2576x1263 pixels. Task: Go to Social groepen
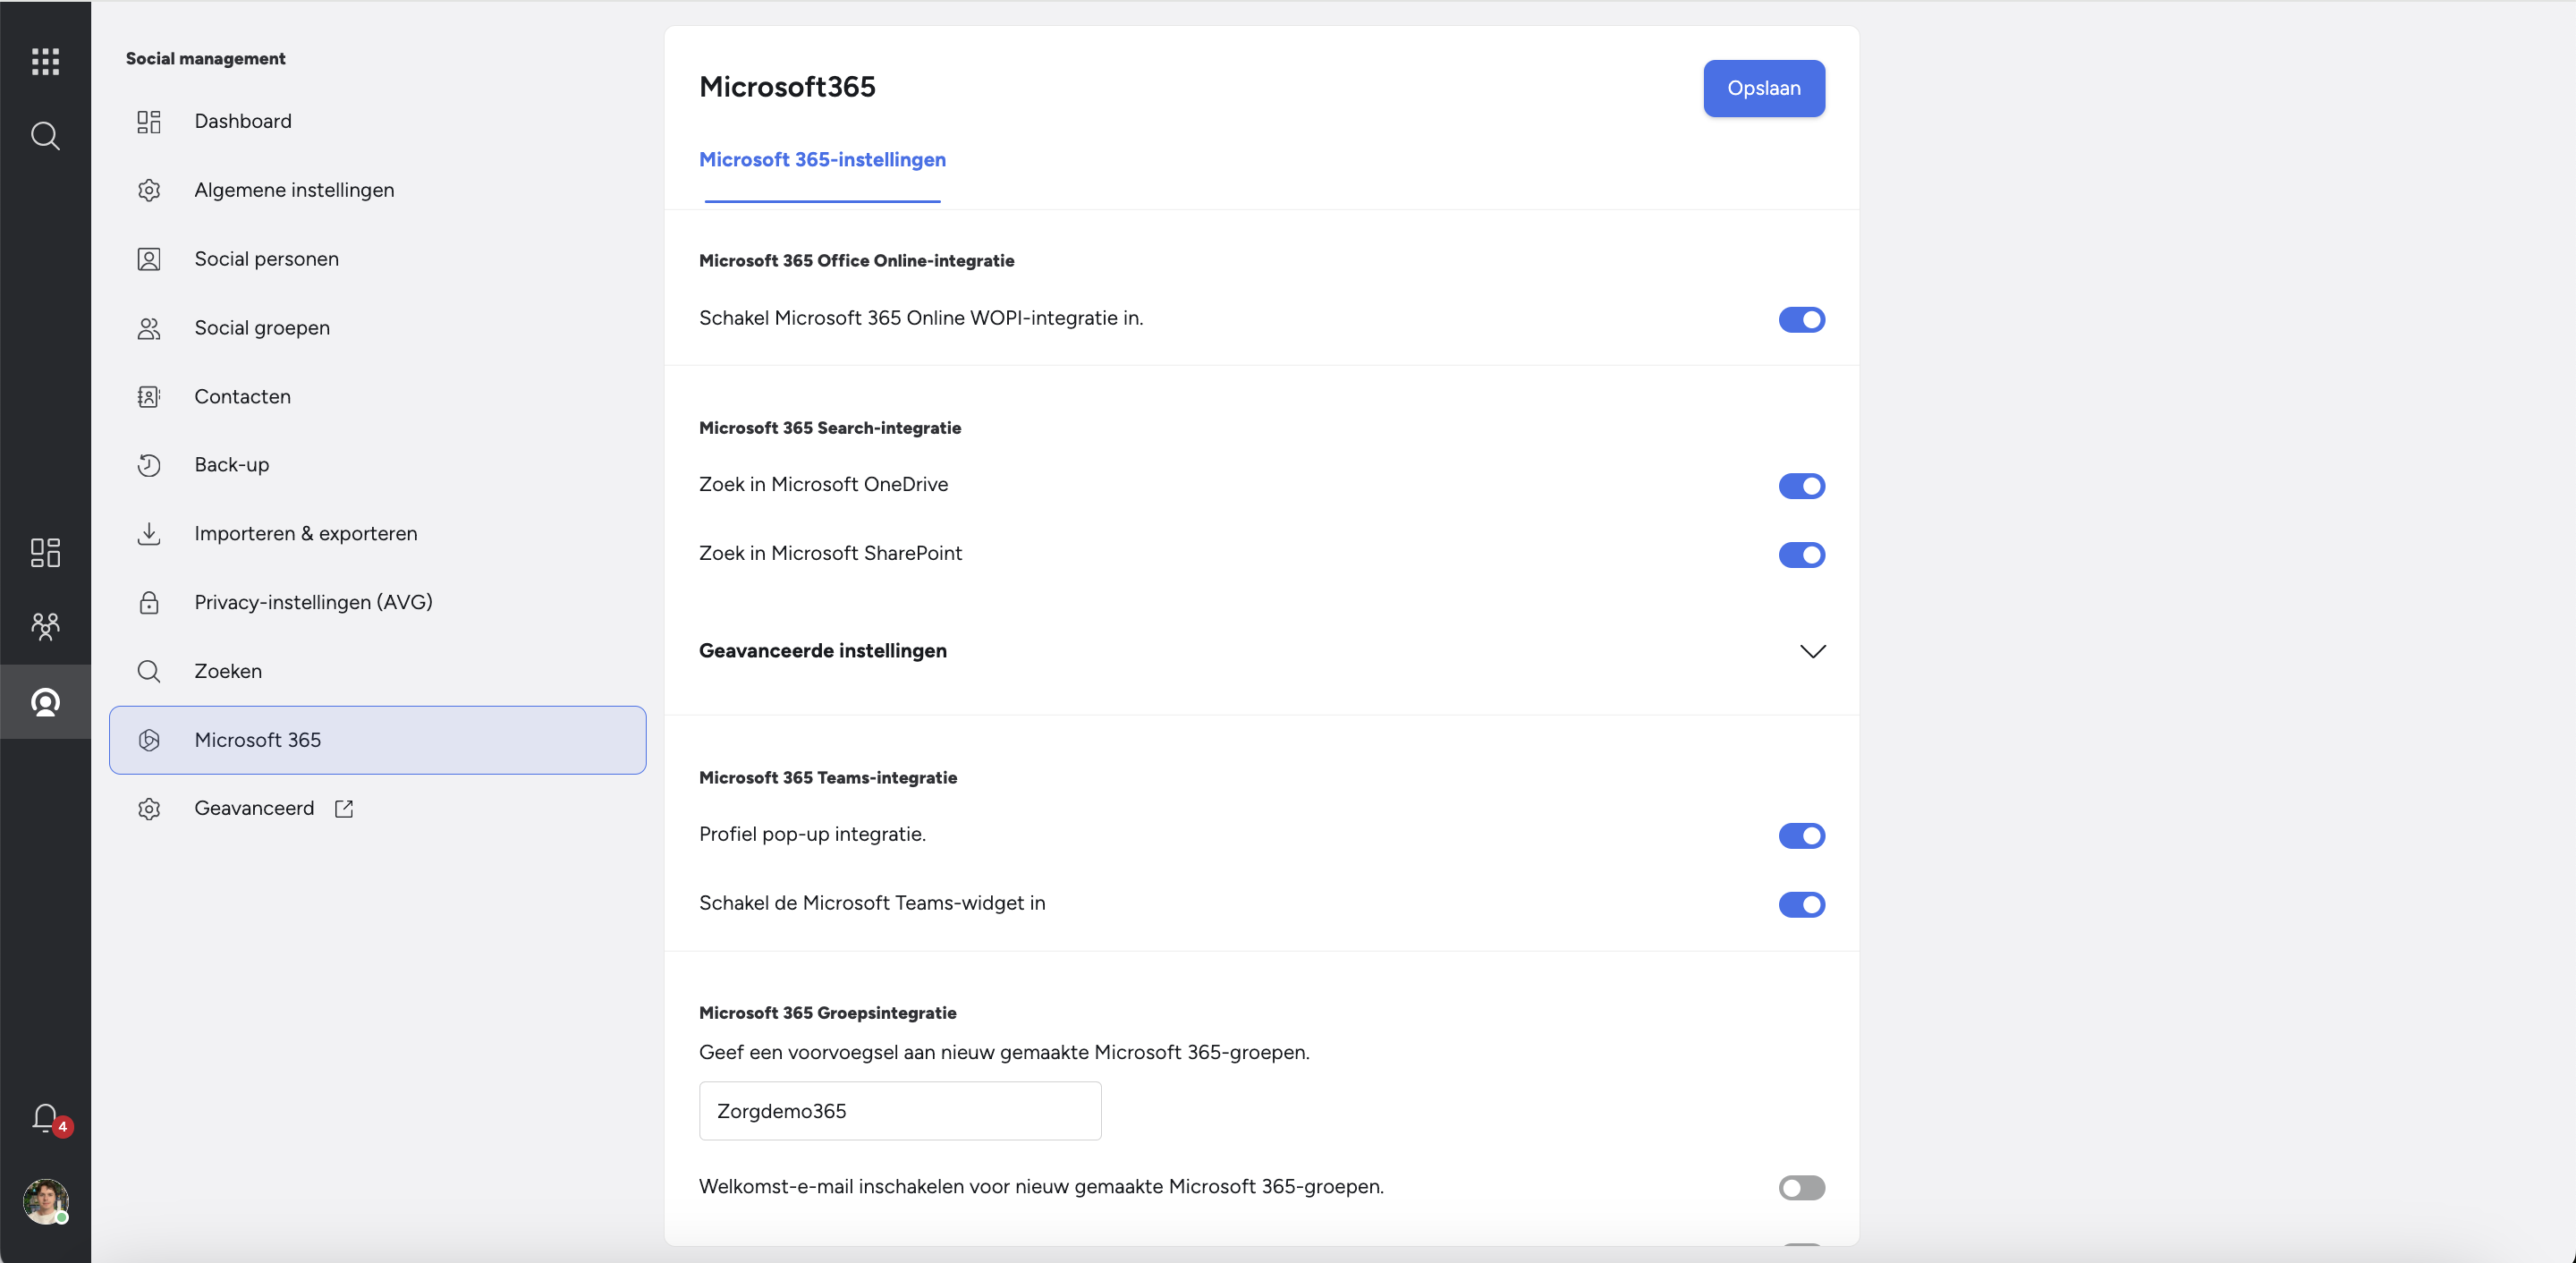(377, 328)
